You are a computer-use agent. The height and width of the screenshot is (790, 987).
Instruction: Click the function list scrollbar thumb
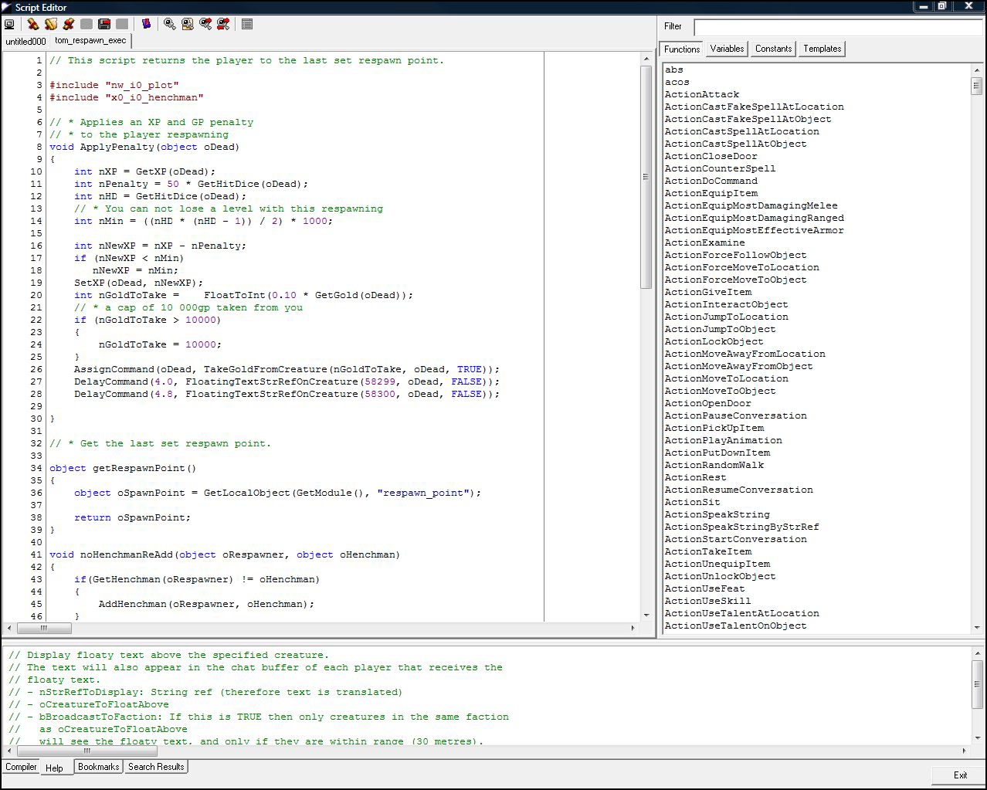tap(976, 86)
